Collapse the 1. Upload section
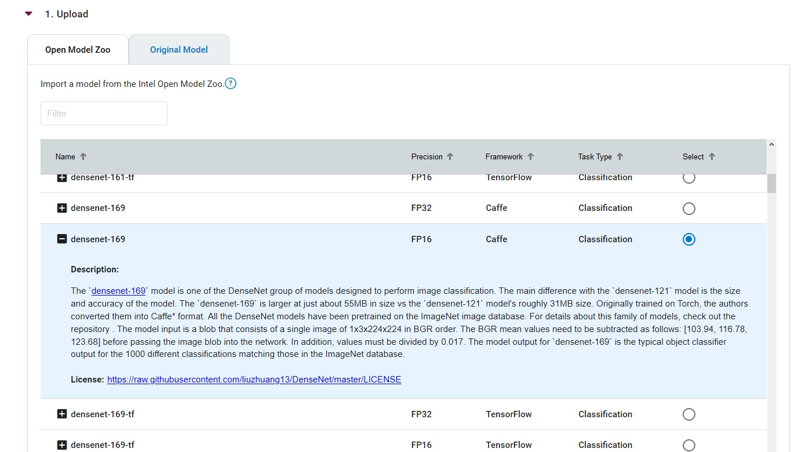 (28, 13)
